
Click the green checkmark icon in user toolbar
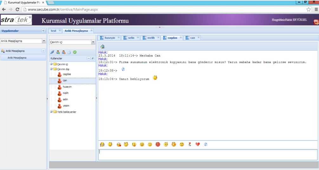tap(75, 52)
